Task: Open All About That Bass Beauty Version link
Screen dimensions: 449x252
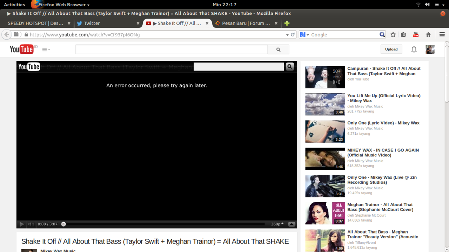Action: (x=383, y=234)
